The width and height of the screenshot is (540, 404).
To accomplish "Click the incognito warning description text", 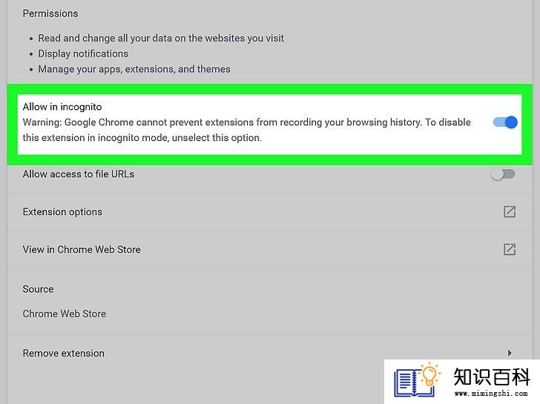I will coord(246,130).
